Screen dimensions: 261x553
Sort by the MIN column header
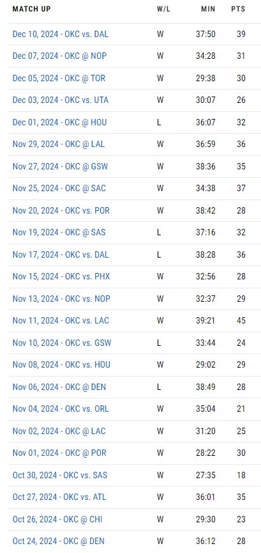coord(208,9)
